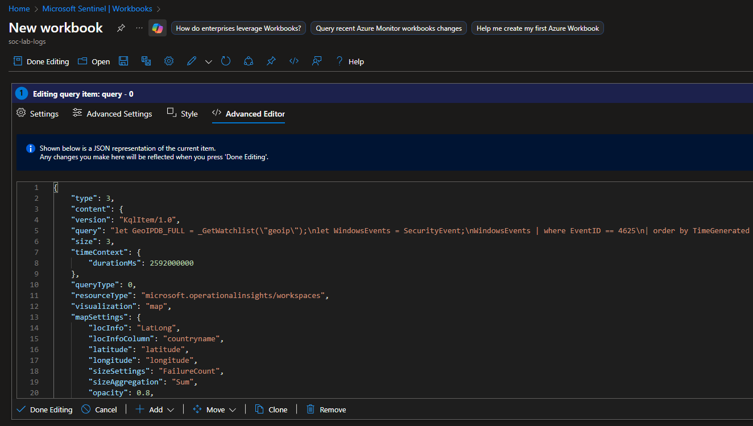Screen dimensions: 753x426
Task: Click the pin icon in workbook toolbar
Action: 271,61
